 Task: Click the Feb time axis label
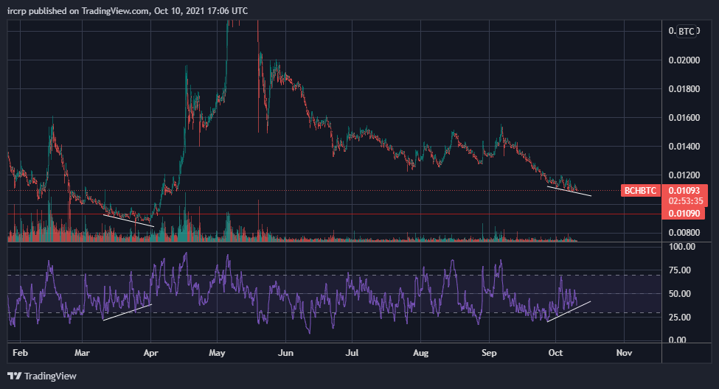pos(20,353)
